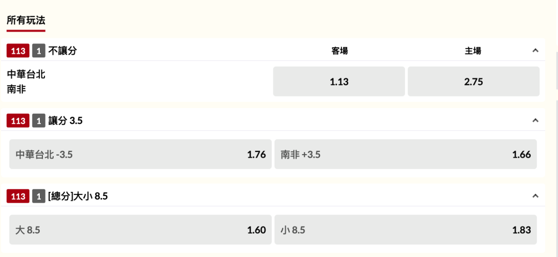
Task: Collapse the [總分]大小 8.5 section chevron
Action: [x=535, y=196]
